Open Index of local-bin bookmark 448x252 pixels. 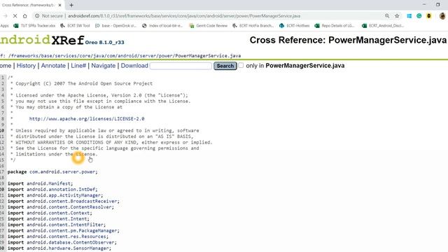click(x=162, y=26)
